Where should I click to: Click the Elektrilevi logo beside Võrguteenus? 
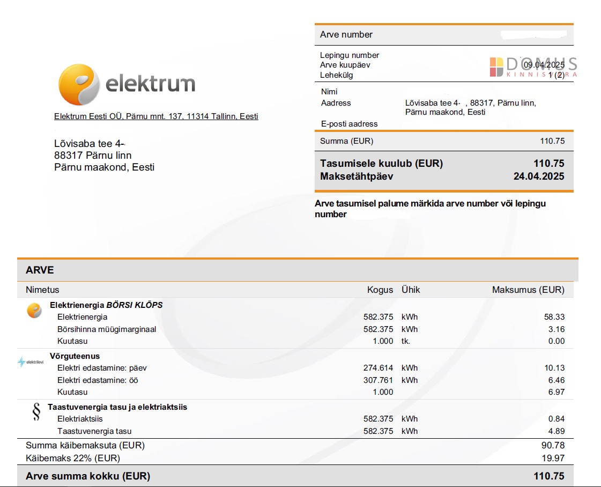click(x=31, y=362)
